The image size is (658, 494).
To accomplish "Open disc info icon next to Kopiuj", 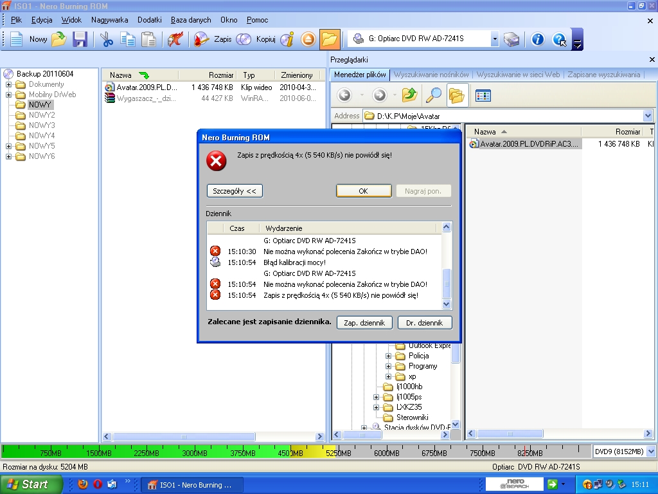I will pyautogui.click(x=287, y=39).
